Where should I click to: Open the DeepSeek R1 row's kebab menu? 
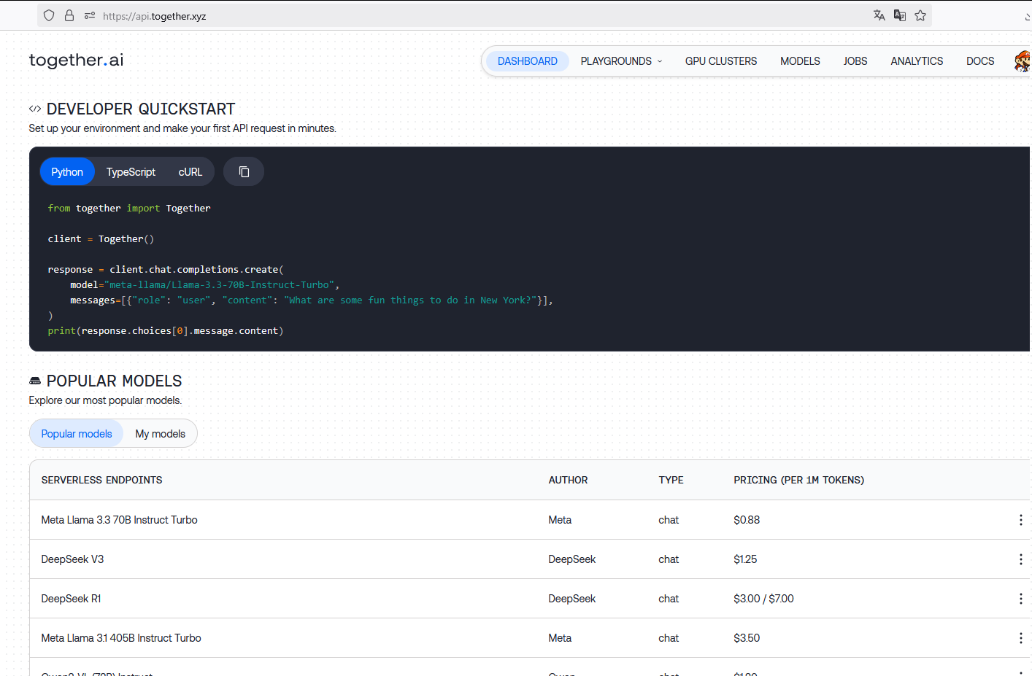(x=1020, y=599)
